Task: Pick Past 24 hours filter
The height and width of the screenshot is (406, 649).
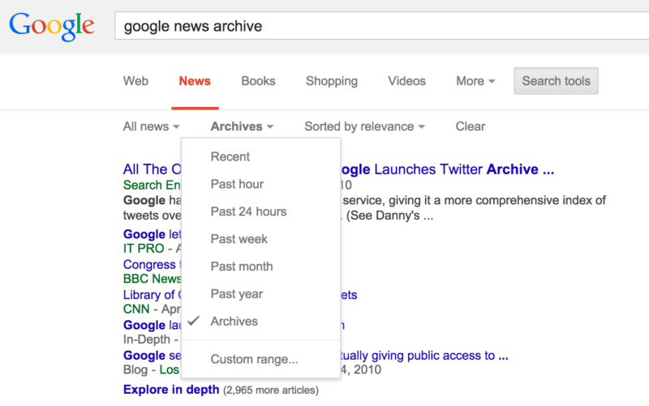Action: (248, 212)
